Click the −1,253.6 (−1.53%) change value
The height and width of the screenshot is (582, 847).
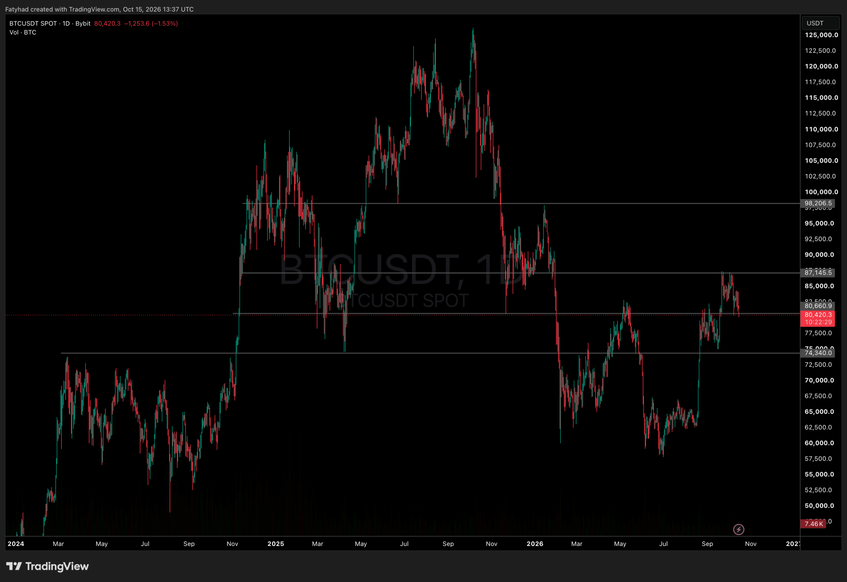coord(151,23)
